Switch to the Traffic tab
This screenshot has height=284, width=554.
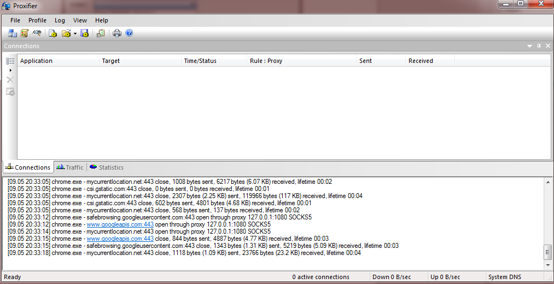click(70, 167)
